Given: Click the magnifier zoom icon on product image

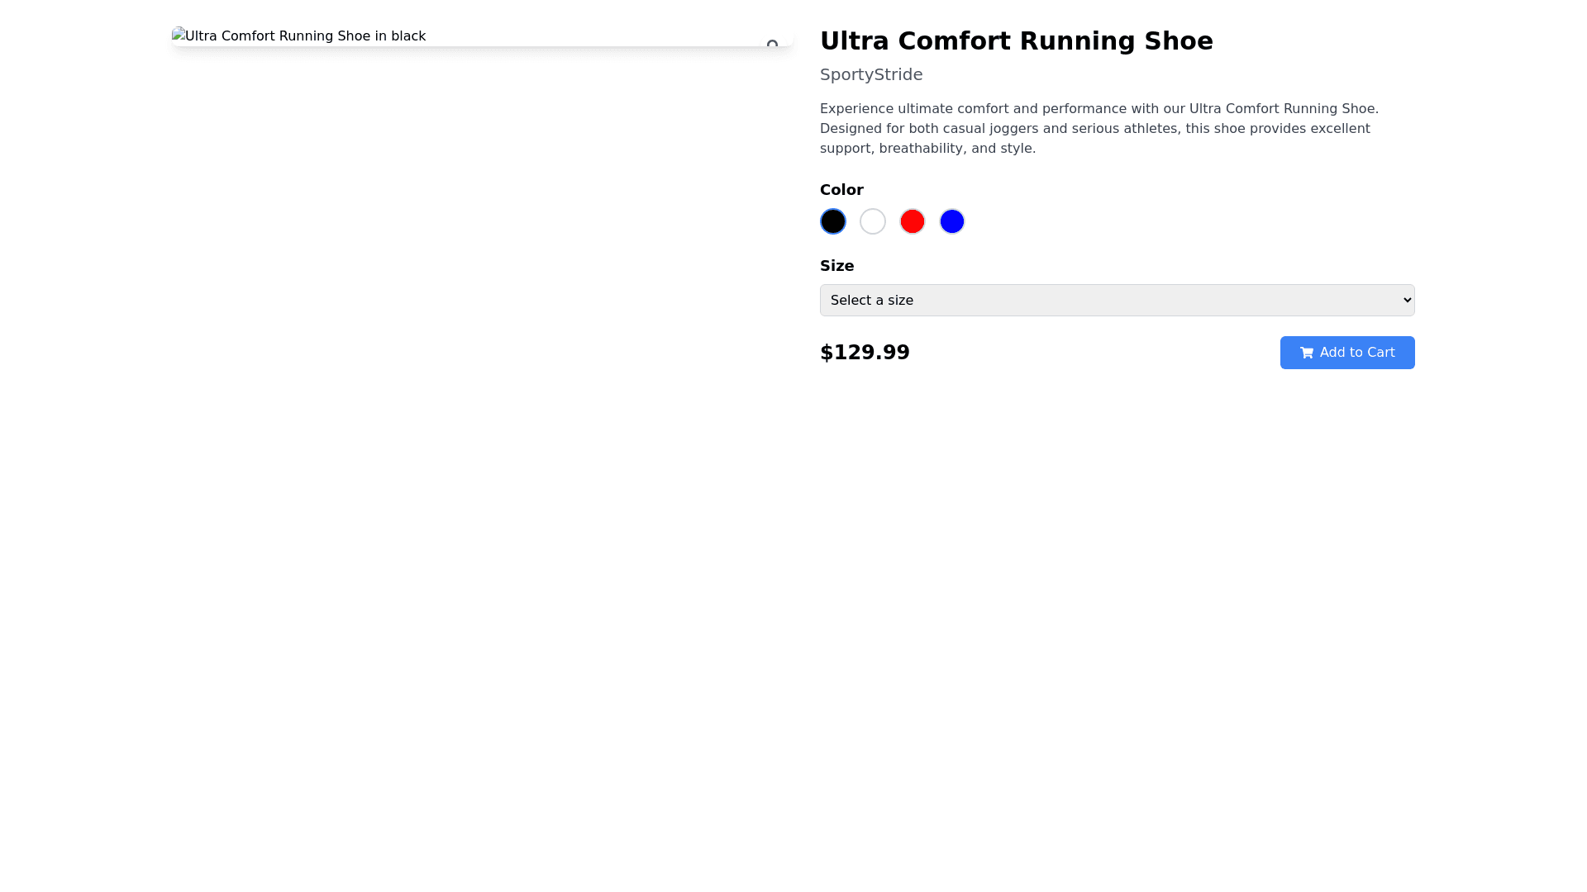Looking at the screenshot, I should [772, 44].
